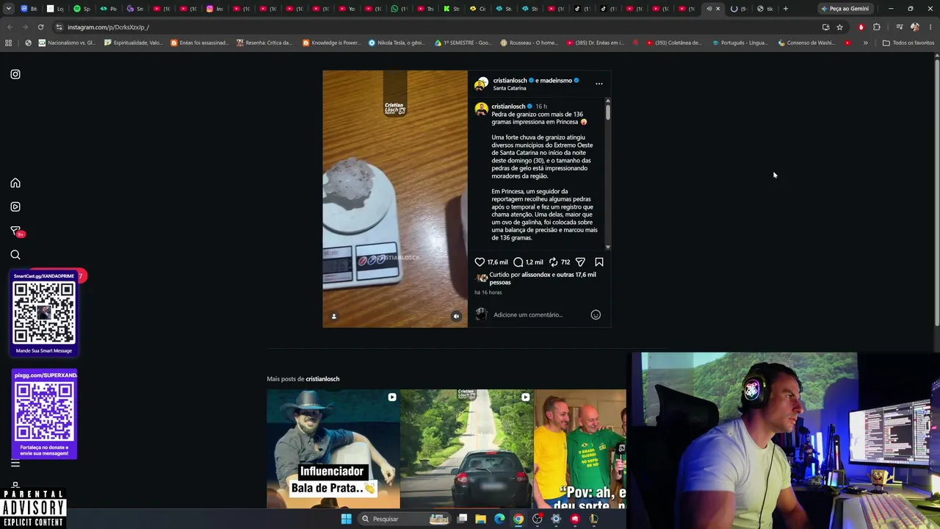Open the alissondox liker profile
This screenshot has width=940, height=529.
point(535,275)
